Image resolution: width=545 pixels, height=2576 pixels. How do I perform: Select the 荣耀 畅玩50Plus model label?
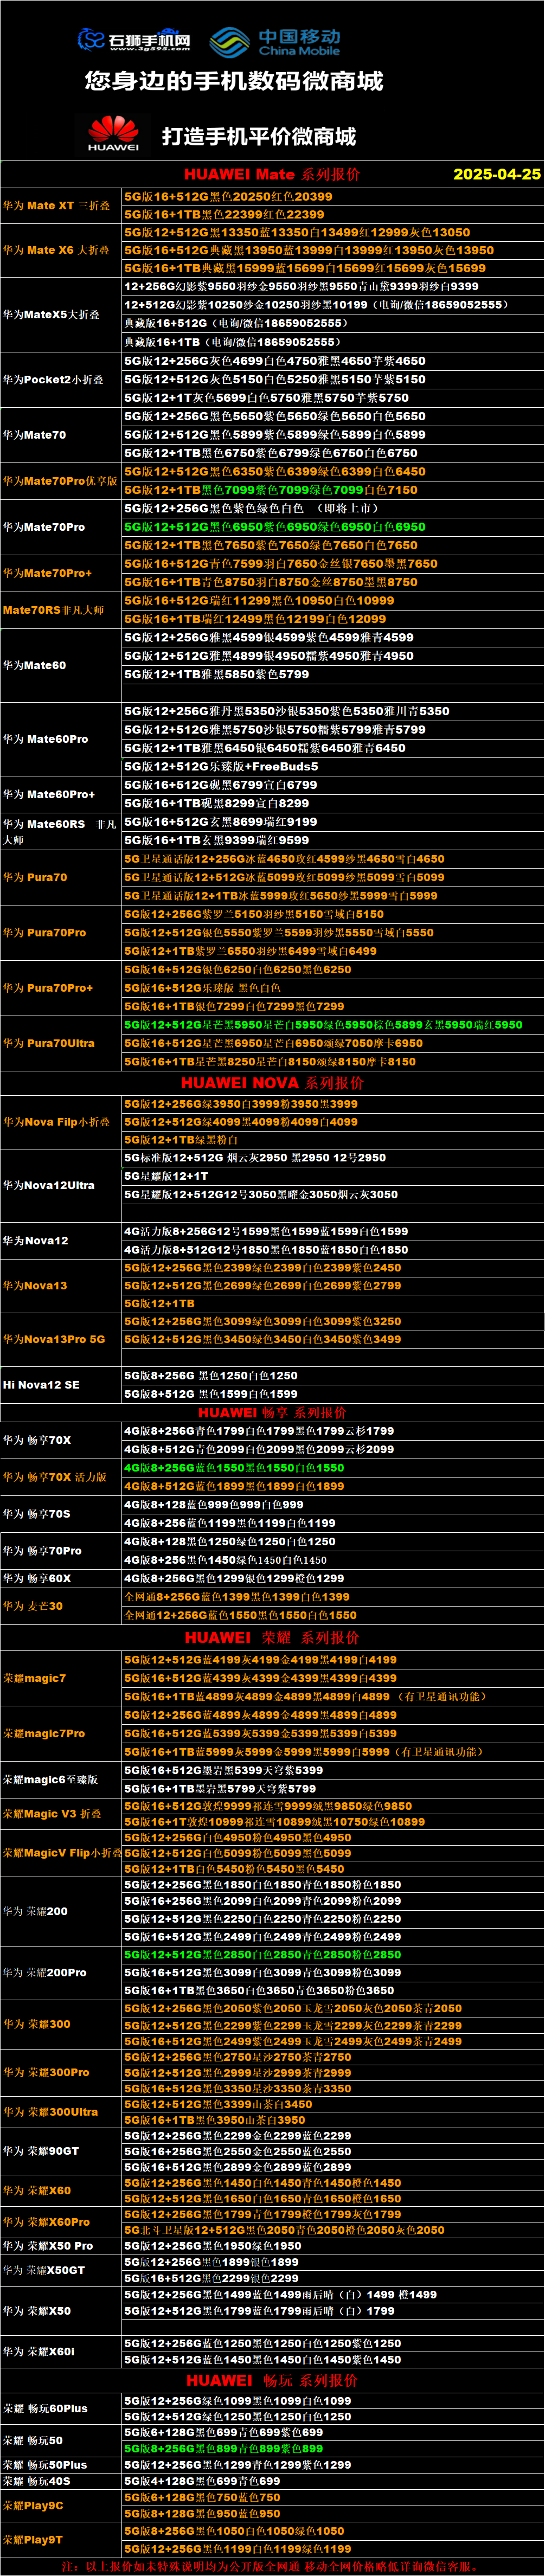tap(45, 2464)
